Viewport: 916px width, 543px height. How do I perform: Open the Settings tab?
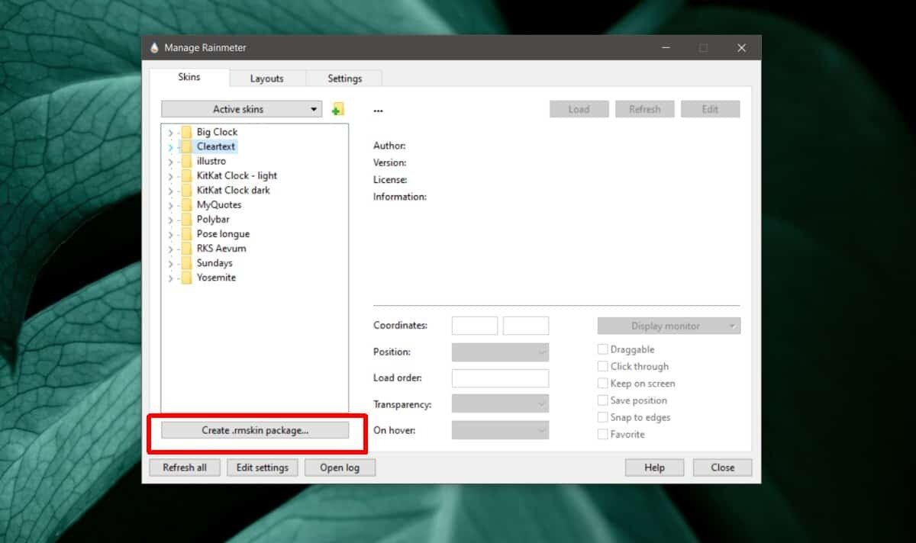344,79
